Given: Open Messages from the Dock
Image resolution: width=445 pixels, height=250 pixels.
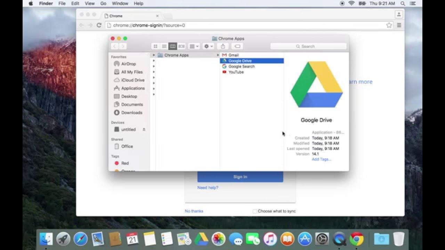Looking at the screenshot, I should [x=235, y=239].
